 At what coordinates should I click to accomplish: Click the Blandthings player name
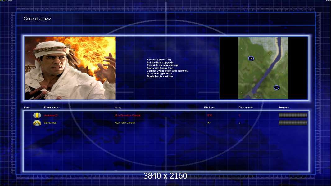[50, 123]
